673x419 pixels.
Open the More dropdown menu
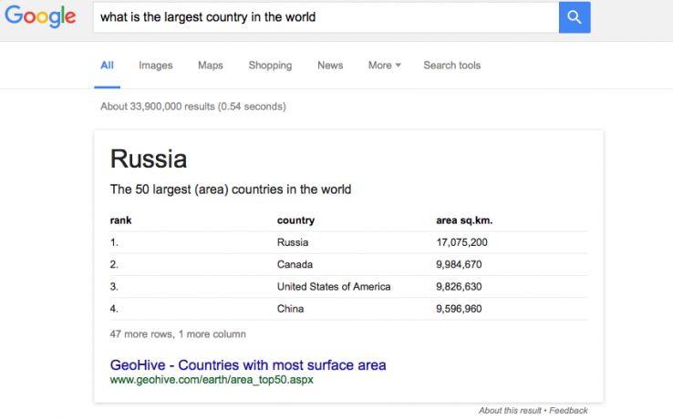coord(384,66)
